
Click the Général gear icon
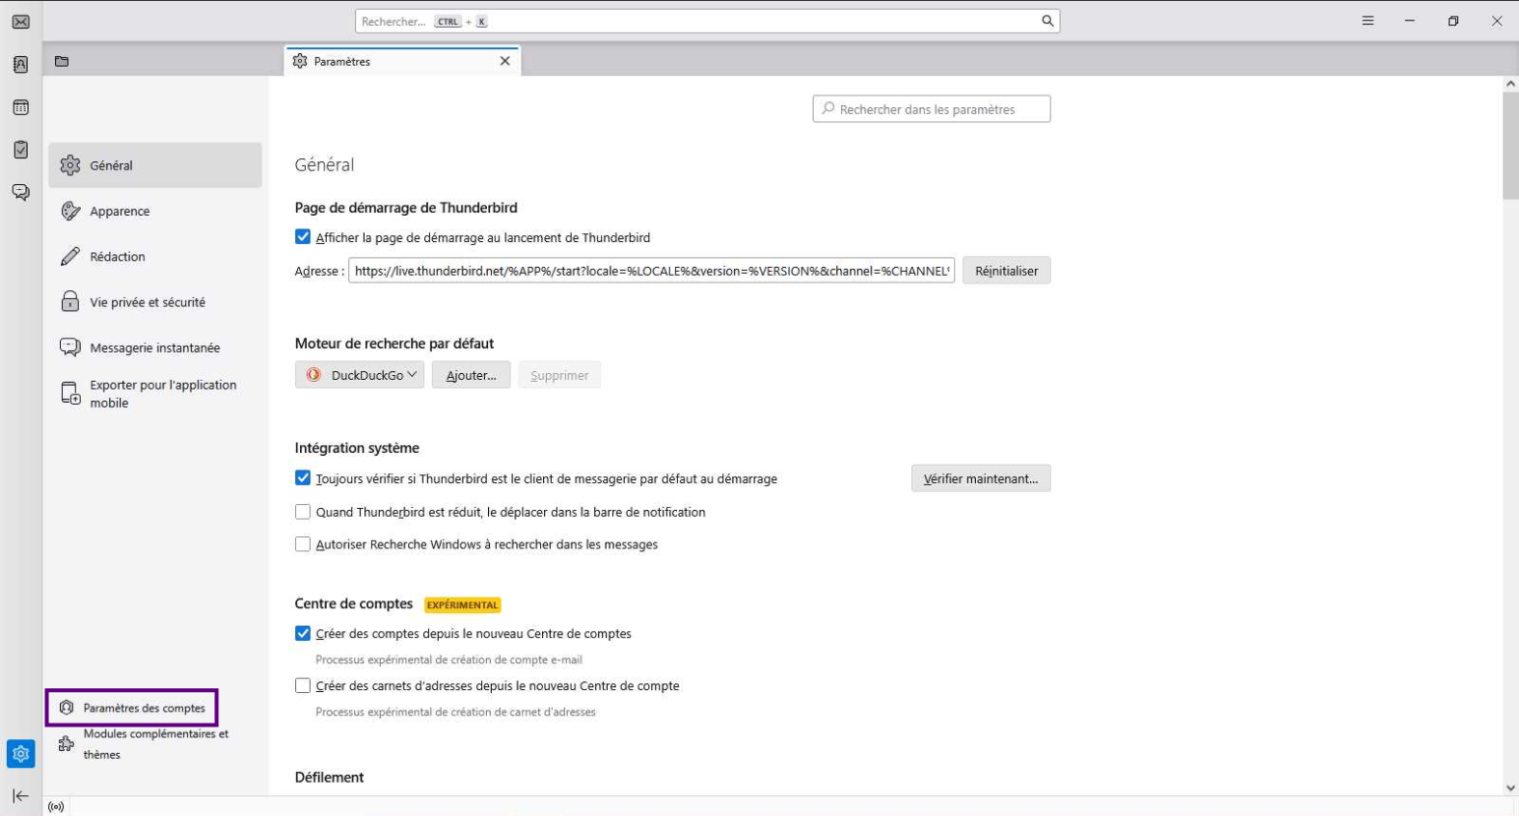[x=70, y=165]
